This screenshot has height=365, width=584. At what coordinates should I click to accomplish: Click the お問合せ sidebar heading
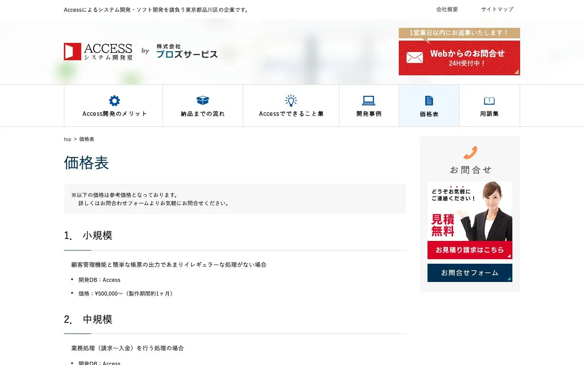tap(470, 170)
